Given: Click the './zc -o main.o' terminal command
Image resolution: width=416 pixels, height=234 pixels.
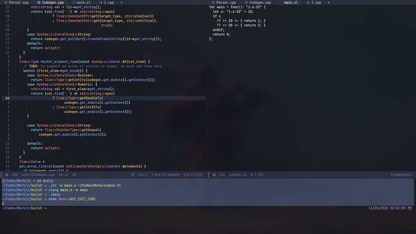Looking at the screenshot, I should click(85, 185).
